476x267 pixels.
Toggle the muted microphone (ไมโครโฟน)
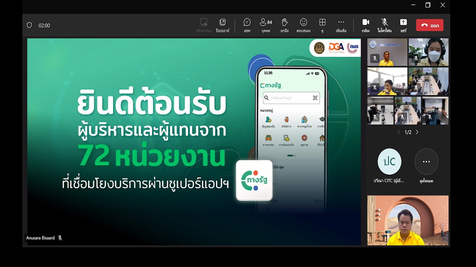(x=385, y=25)
